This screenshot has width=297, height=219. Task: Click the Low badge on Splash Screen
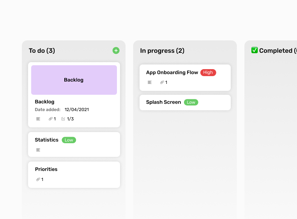tap(191, 103)
